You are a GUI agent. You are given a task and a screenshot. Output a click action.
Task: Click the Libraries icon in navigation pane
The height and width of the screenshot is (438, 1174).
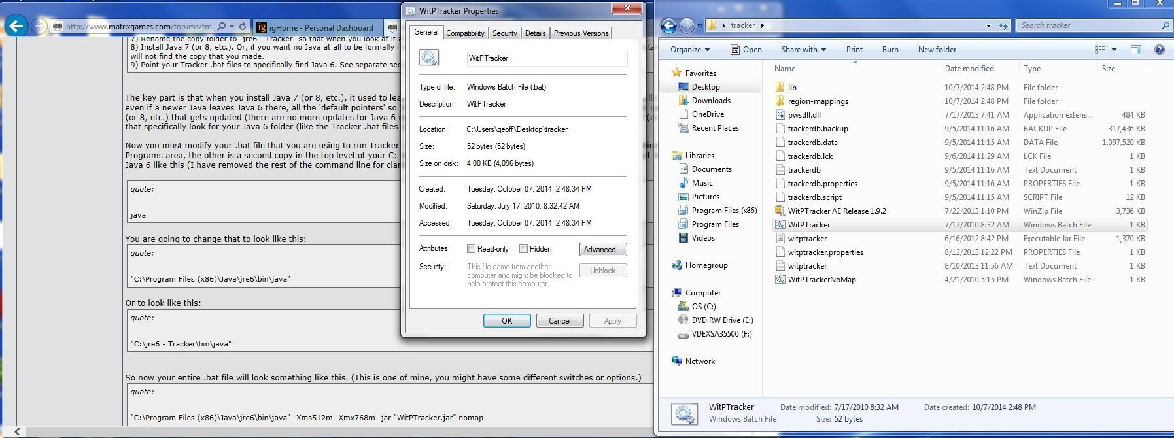click(677, 156)
